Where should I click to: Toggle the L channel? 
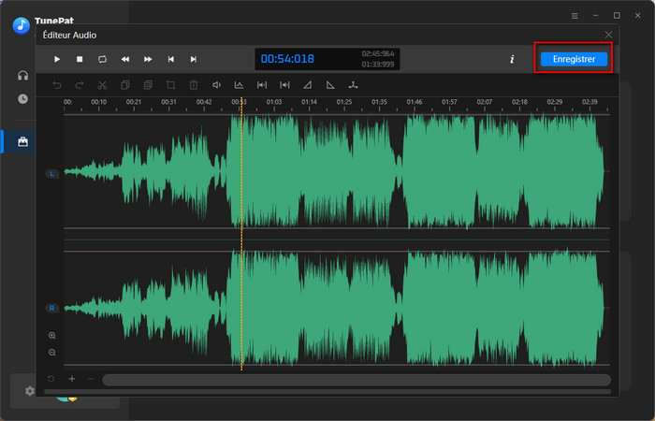(x=51, y=174)
